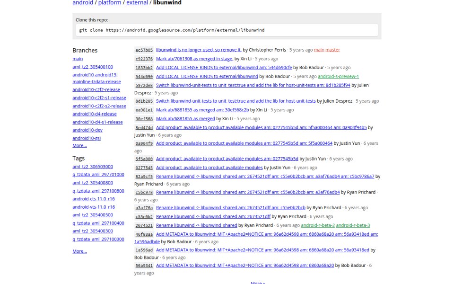The image size is (454, 284).
Task: Show more tags via "More..." under Tags
Action: 79,251
